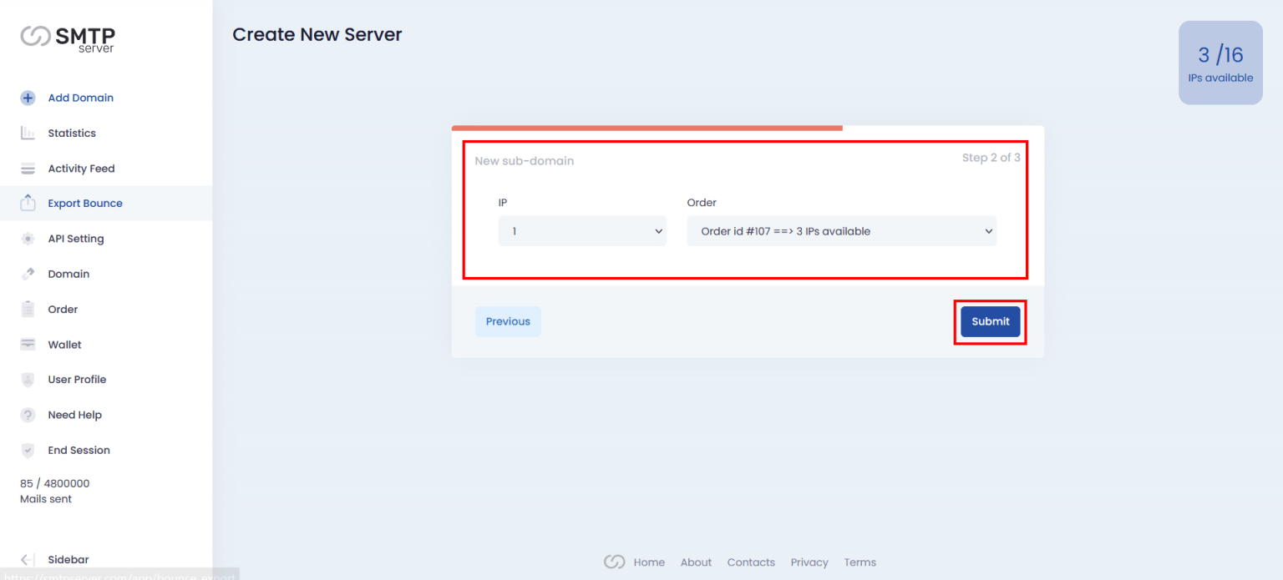Click the IPs available counter badge
1283x580 pixels.
[x=1220, y=63]
